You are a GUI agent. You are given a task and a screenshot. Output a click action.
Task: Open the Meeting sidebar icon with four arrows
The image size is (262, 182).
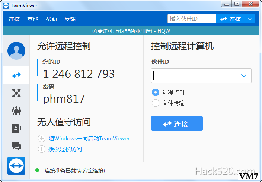[16, 93]
